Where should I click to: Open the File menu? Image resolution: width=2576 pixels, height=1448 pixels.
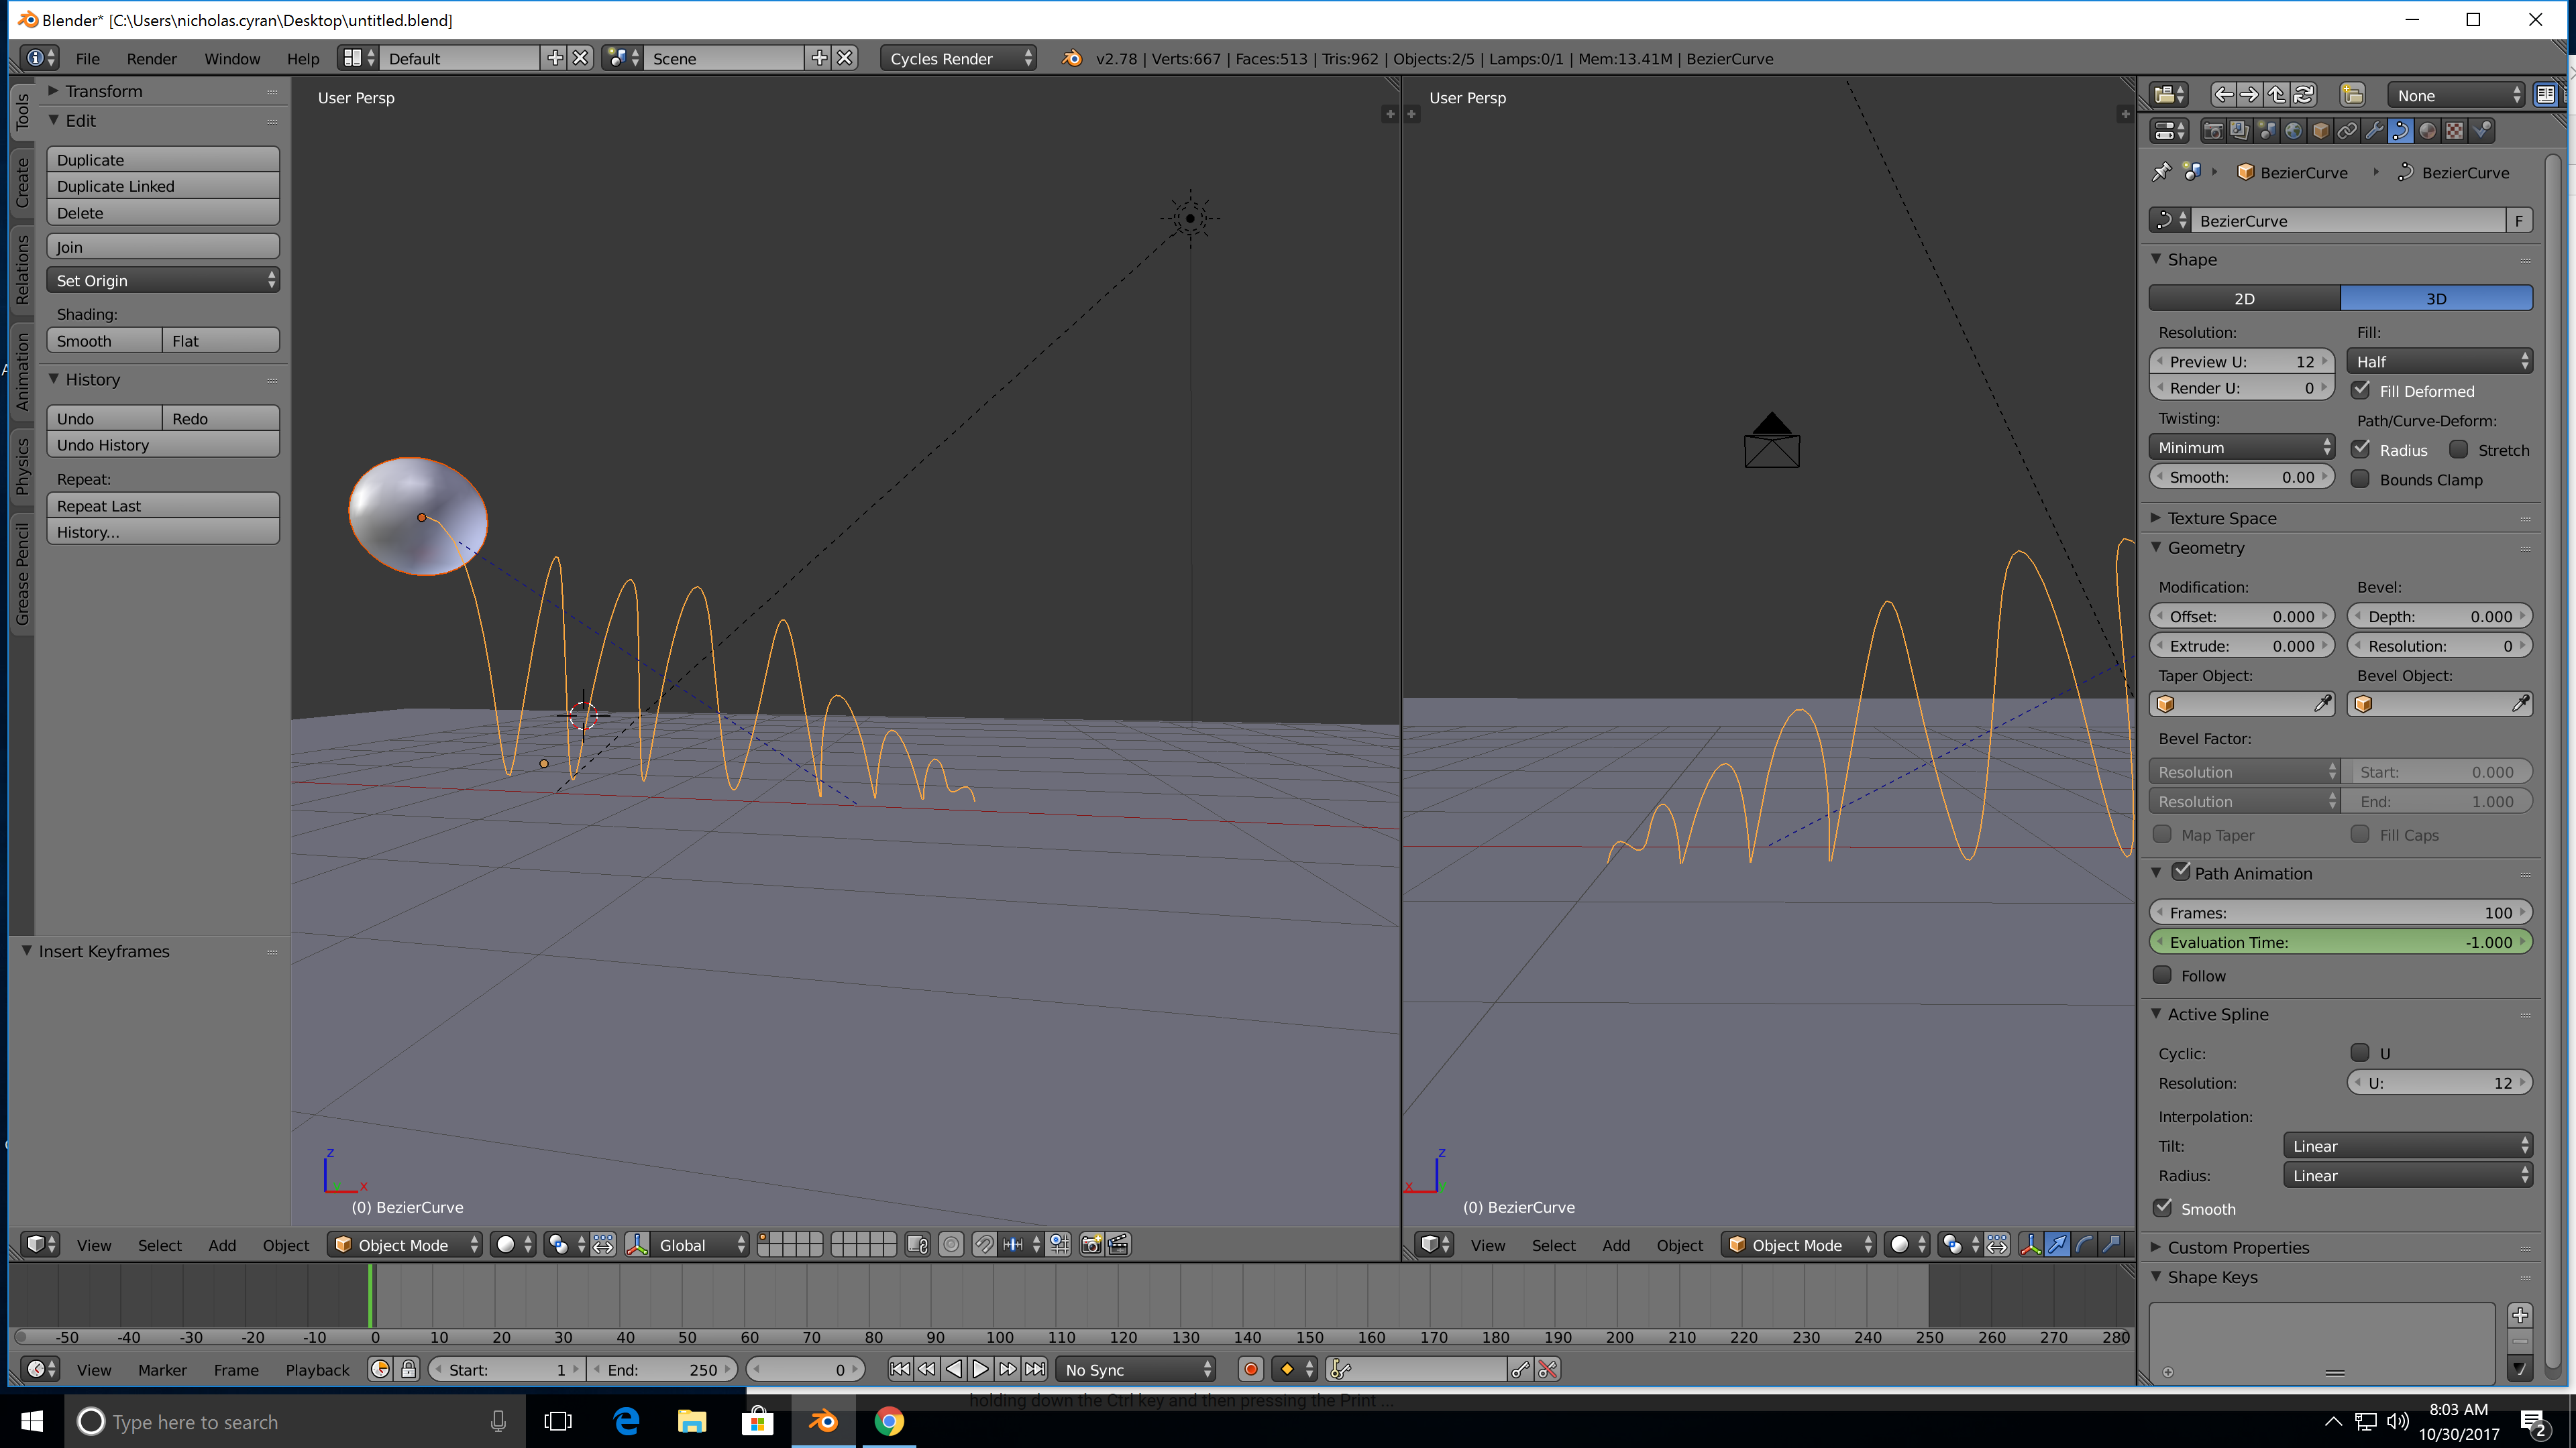[x=88, y=58]
